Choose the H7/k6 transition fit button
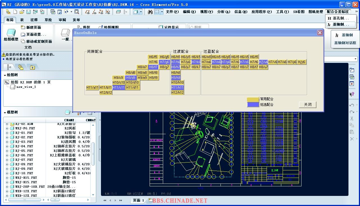Screen dimensions: 360x206 click(196, 62)
